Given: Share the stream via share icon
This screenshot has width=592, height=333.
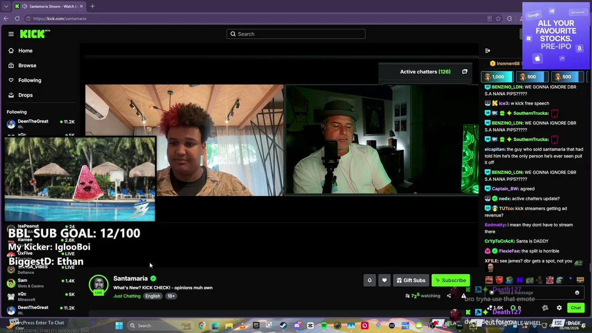Looking at the screenshot, I should click(449, 296).
